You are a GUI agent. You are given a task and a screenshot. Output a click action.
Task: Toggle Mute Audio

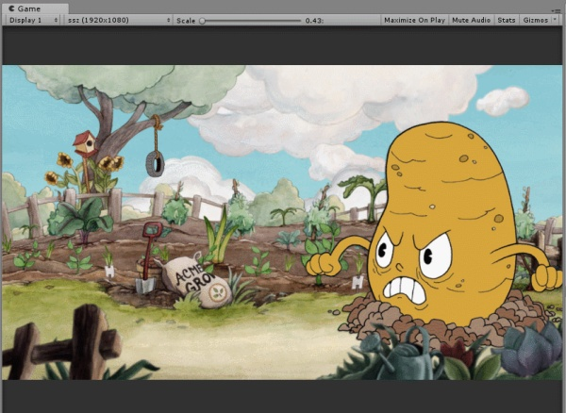[471, 20]
